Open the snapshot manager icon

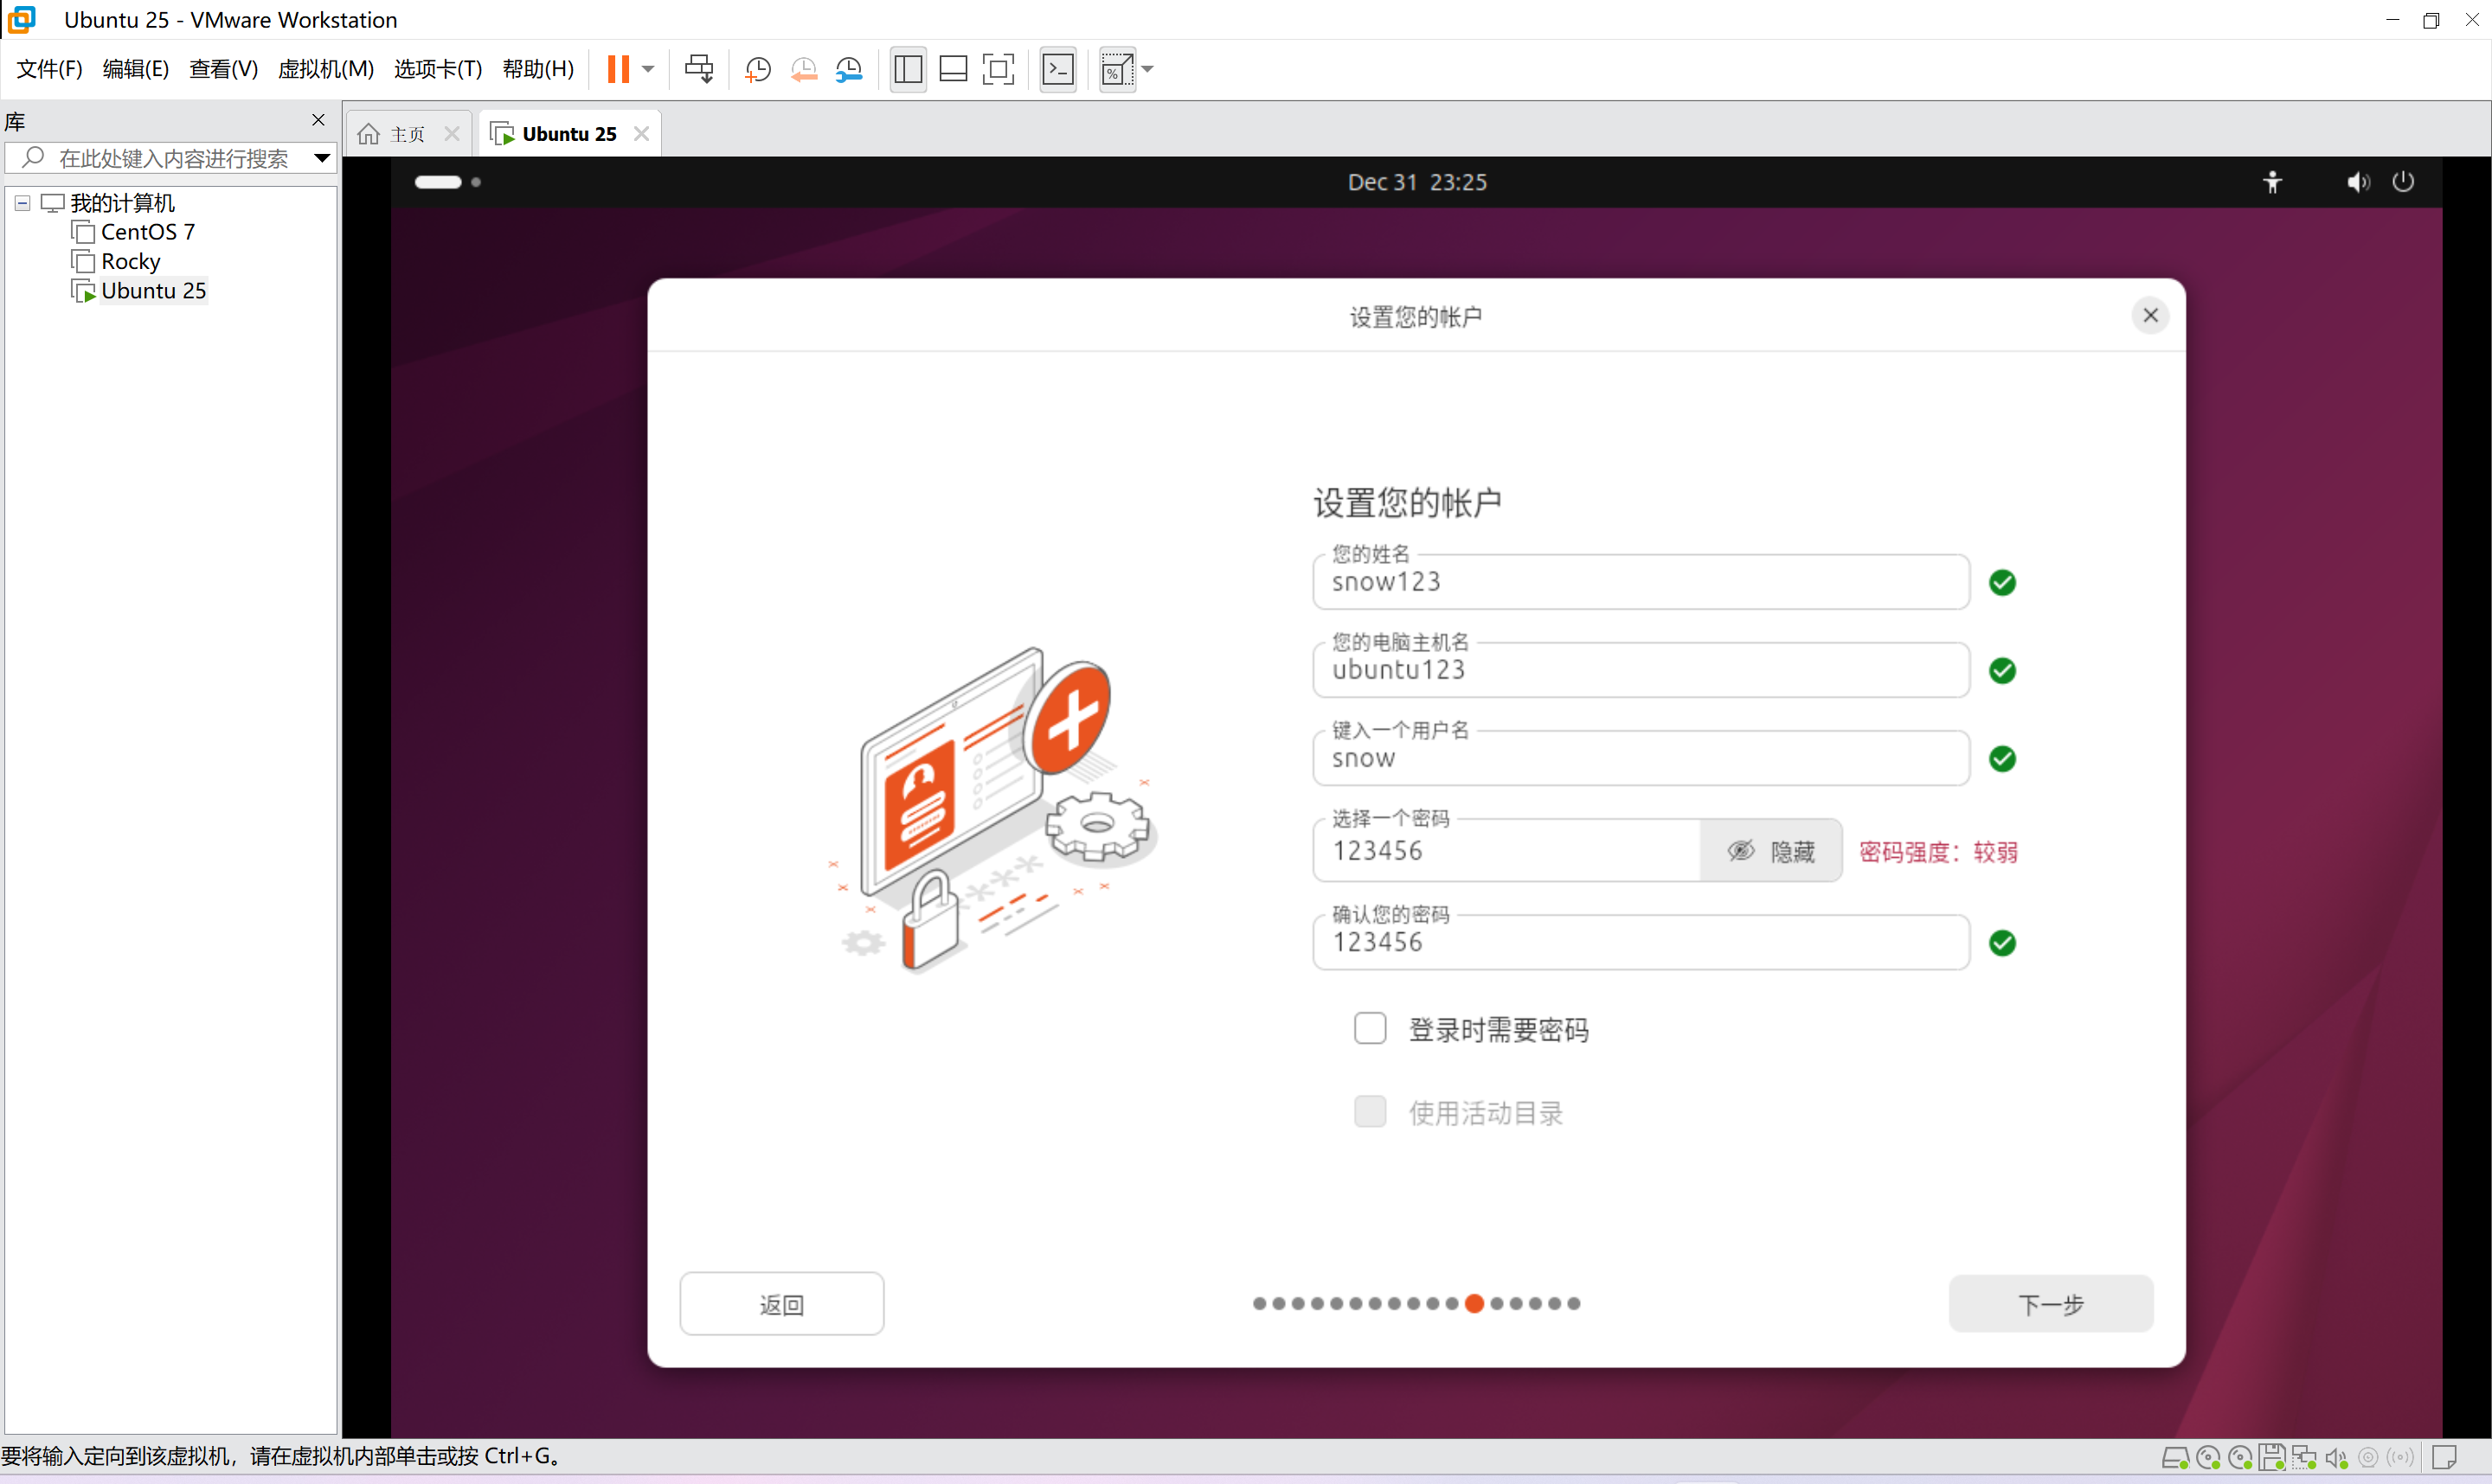click(848, 69)
